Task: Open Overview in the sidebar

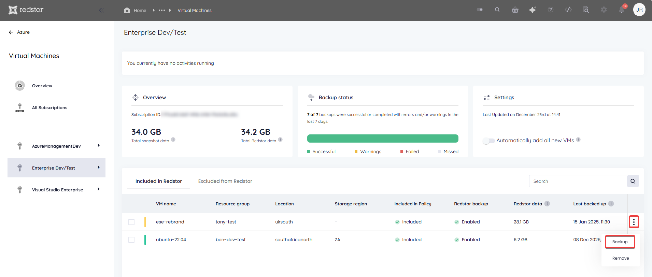Action: point(42,86)
